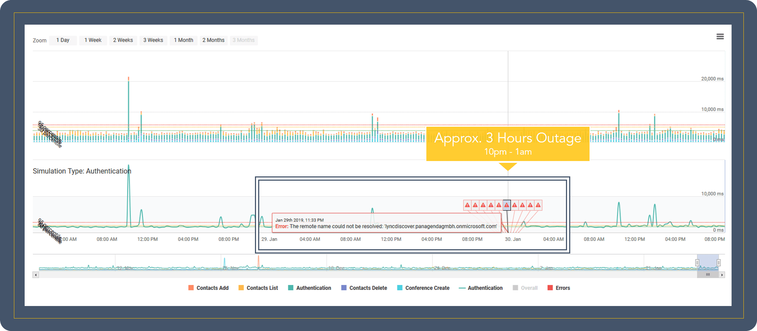Set zoom range to 1 Day

click(63, 40)
